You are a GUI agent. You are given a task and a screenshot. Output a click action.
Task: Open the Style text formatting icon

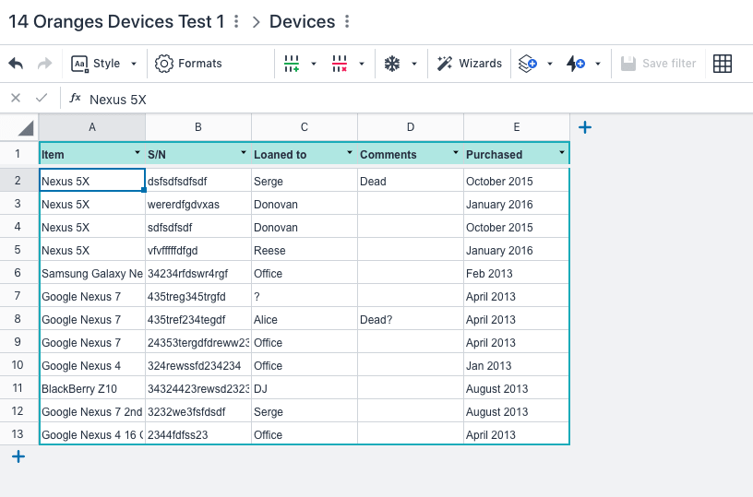79,64
